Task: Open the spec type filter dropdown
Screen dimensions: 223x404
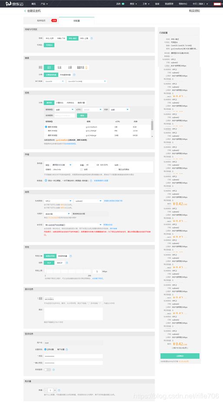Action: [x=64, y=109]
